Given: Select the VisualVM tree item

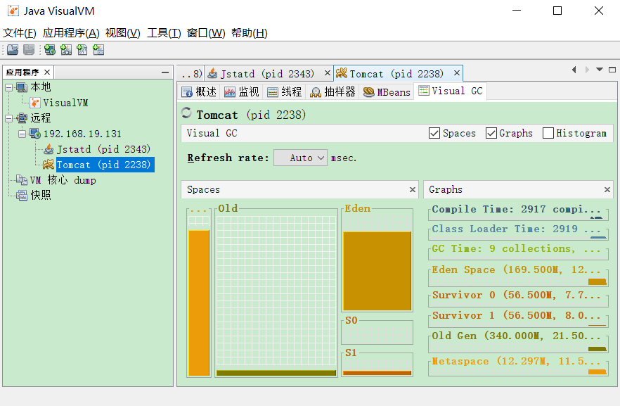Looking at the screenshot, I should pos(65,103).
